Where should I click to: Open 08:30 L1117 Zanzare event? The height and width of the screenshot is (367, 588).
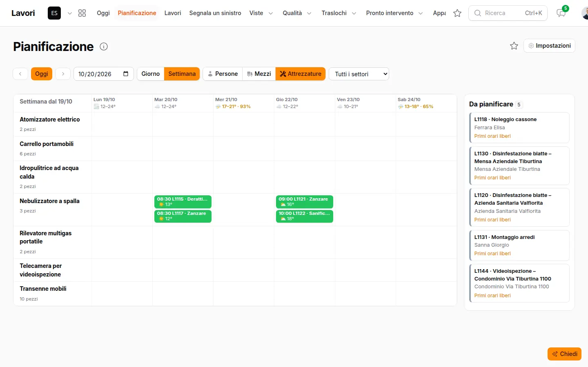183,216
